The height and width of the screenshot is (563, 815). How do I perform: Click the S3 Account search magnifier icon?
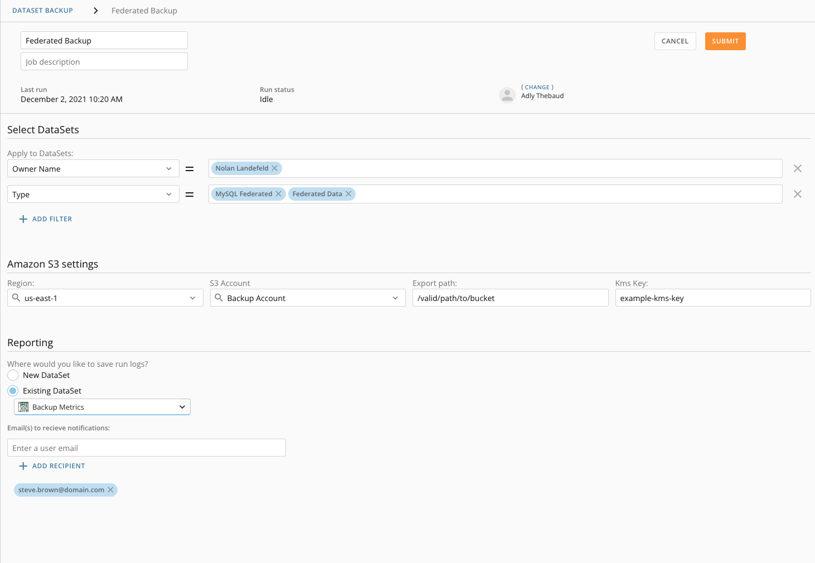[x=219, y=298]
